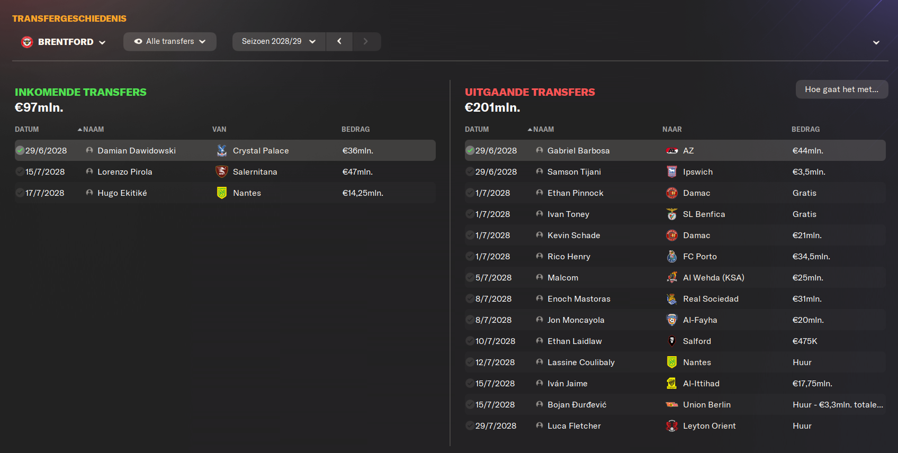Expand the panel chevron at top right
Screen dimensions: 898x453
(876, 42)
